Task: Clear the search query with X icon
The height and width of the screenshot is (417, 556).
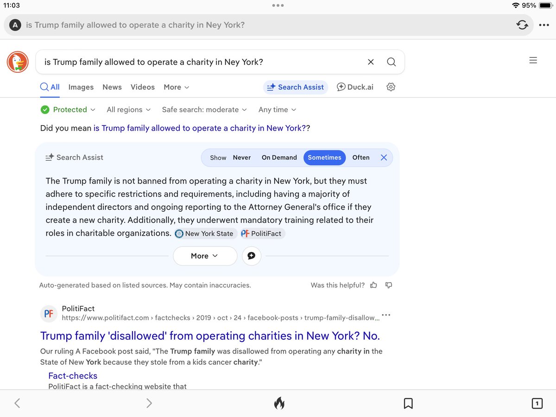Action: (371, 62)
